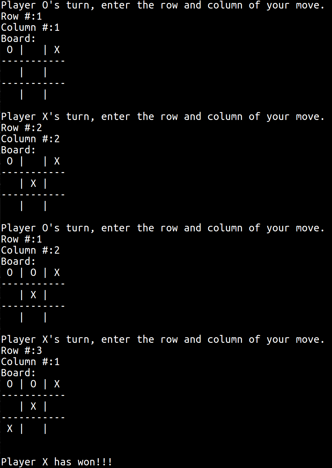Click the bottom-left X in the final board

point(10,429)
